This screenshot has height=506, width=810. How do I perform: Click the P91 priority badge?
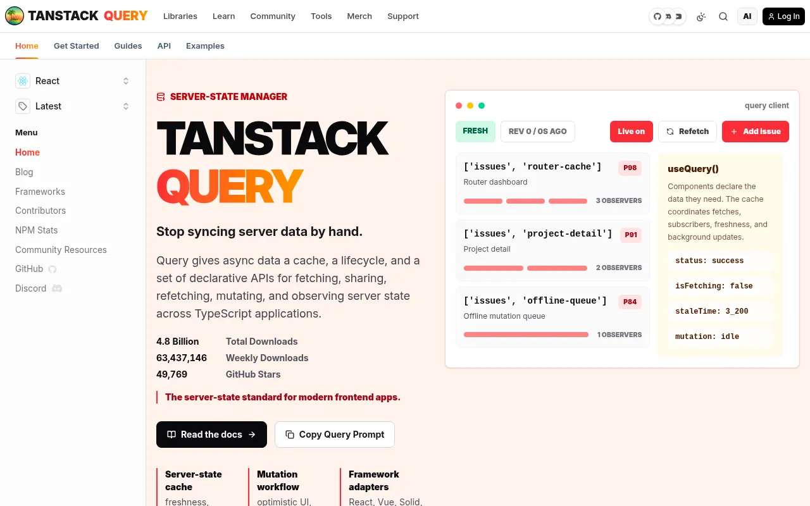point(631,235)
